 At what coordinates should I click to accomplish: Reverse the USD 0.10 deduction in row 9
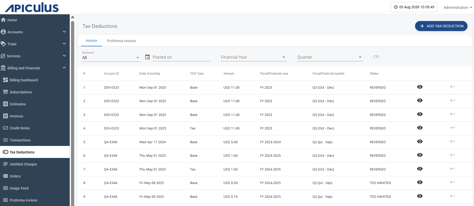452,196
